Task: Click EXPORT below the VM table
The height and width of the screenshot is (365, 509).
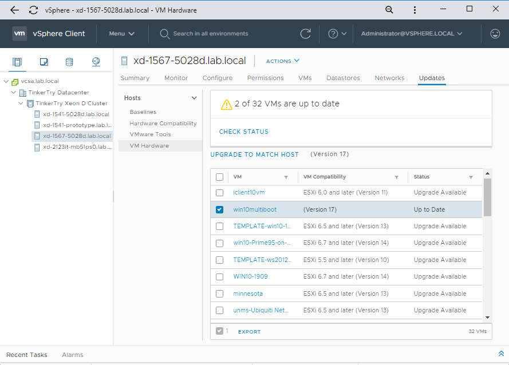Action: pos(249,332)
